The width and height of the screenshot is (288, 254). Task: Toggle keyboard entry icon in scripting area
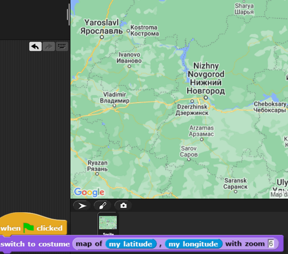point(62,46)
